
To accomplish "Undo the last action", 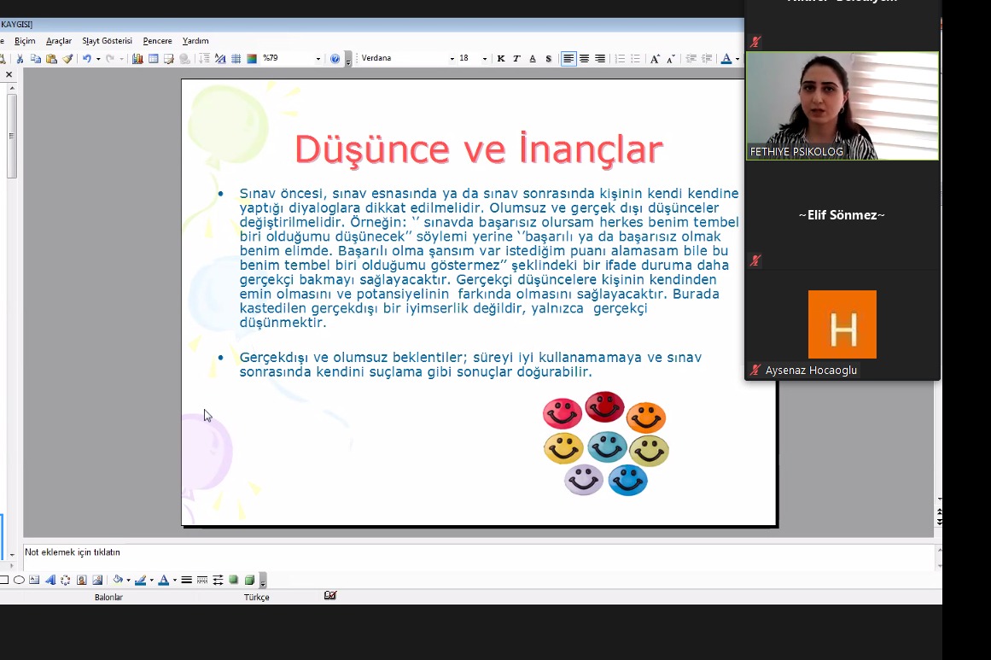I will coord(86,59).
